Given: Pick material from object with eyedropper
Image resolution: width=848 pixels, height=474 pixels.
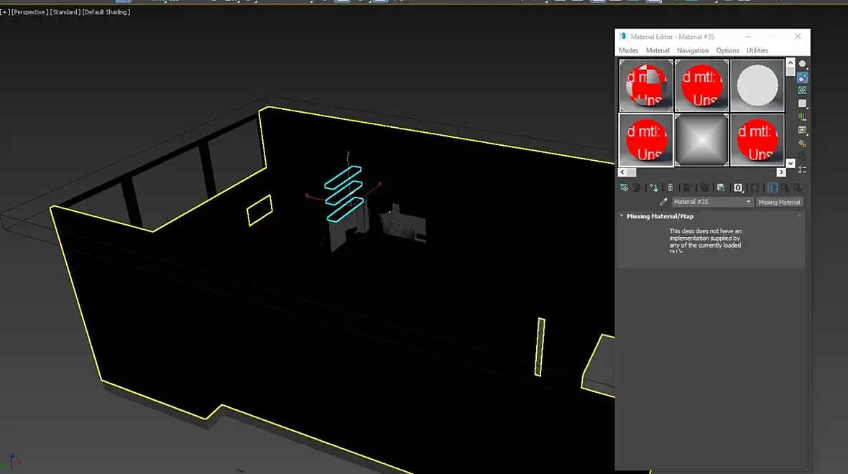Looking at the screenshot, I should tap(663, 202).
